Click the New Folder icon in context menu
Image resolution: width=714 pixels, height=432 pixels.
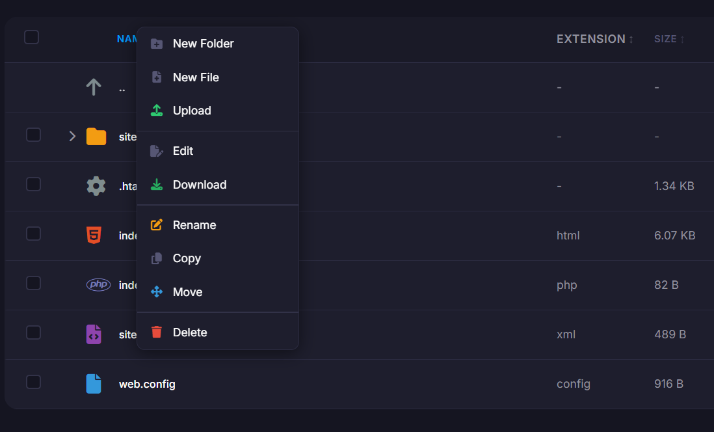pos(156,44)
